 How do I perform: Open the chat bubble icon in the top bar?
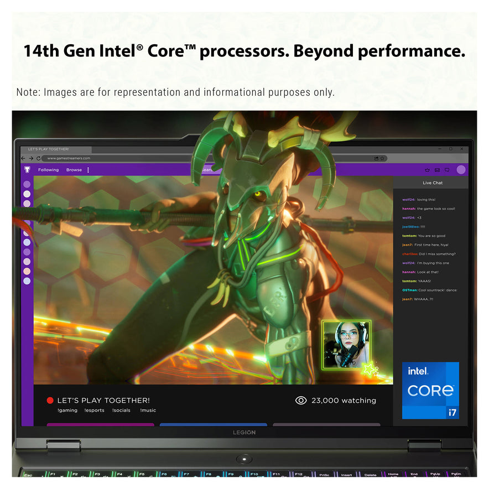click(x=447, y=170)
